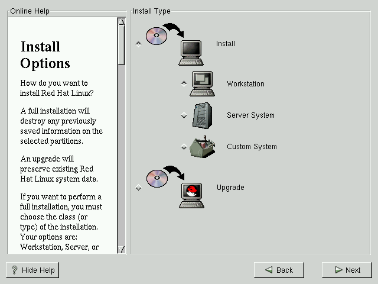Screen dimensions: 378x284
Task: Select the Upgrade radio button
Action: 139,188
